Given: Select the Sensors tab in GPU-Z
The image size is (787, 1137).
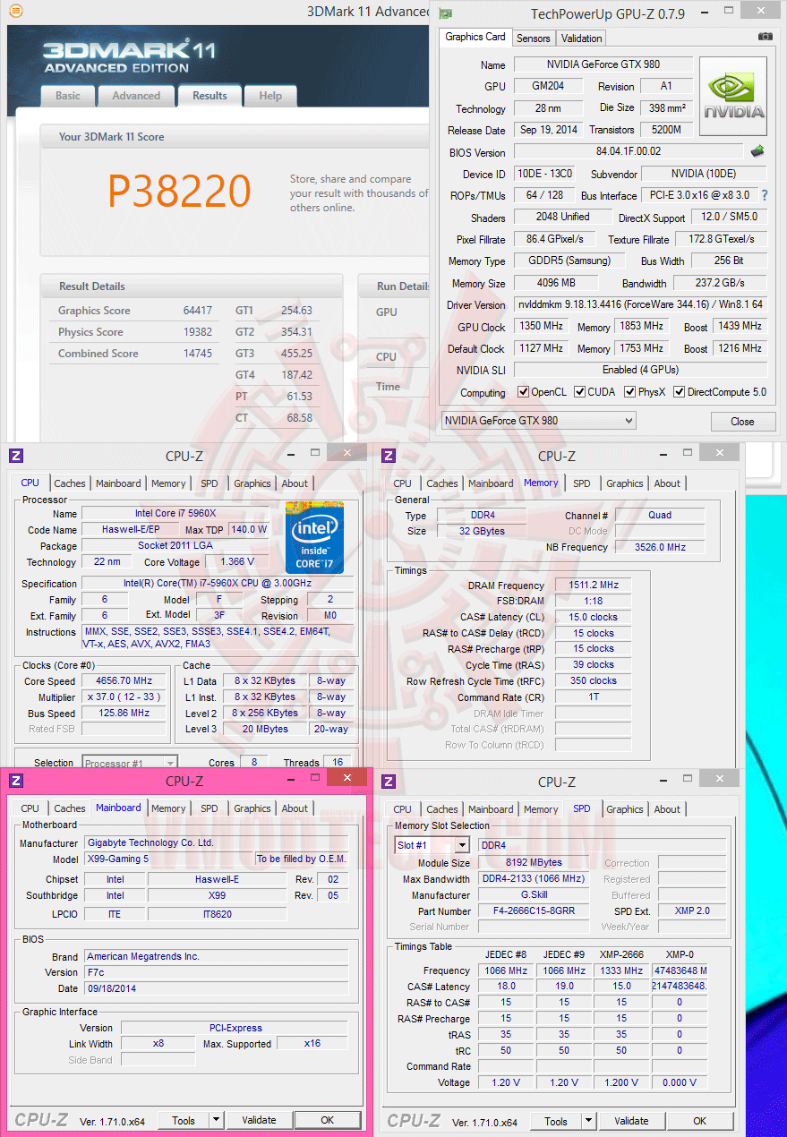Looking at the screenshot, I should pos(534,38).
